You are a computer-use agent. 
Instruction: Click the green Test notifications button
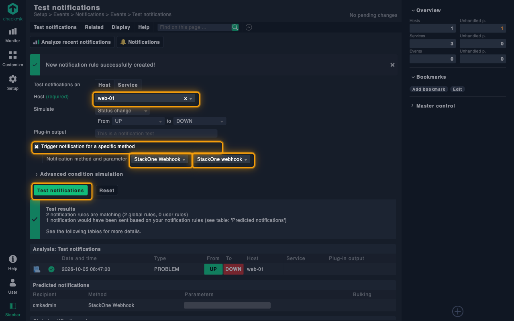click(61, 191)
